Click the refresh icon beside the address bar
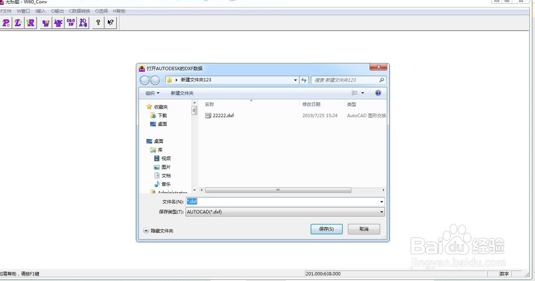This screenshot has height=281, width=535. [x=304, y=80]
